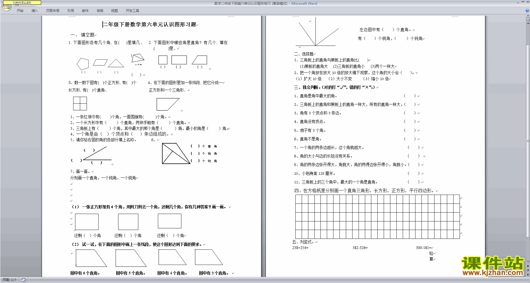This screenshot has height=283, width=530.
Task: Click the four-square grid figure
Action: [x=80, y=104]
